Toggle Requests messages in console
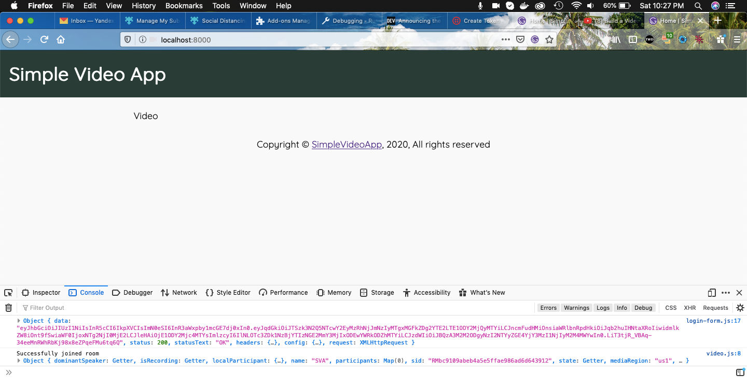Screen dimensions: 747x388 click(715, 308)
